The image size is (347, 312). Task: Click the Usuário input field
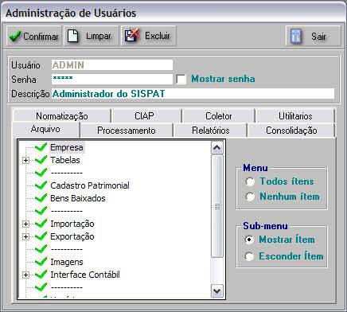pyautogui.click(x=112, y=65)
